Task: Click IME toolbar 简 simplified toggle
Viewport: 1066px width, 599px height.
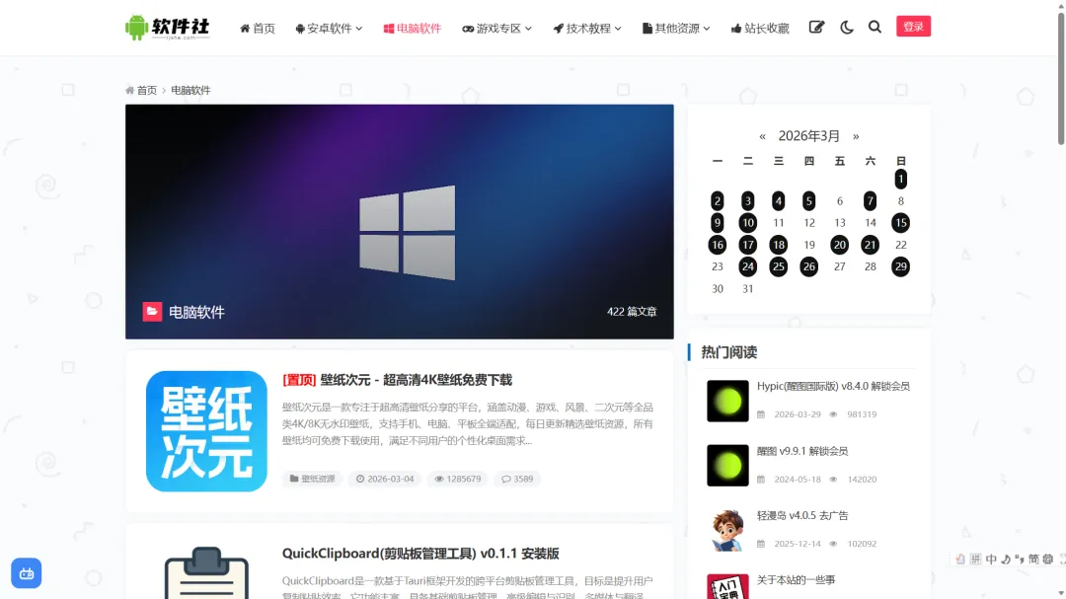Action: [1033, 559]
